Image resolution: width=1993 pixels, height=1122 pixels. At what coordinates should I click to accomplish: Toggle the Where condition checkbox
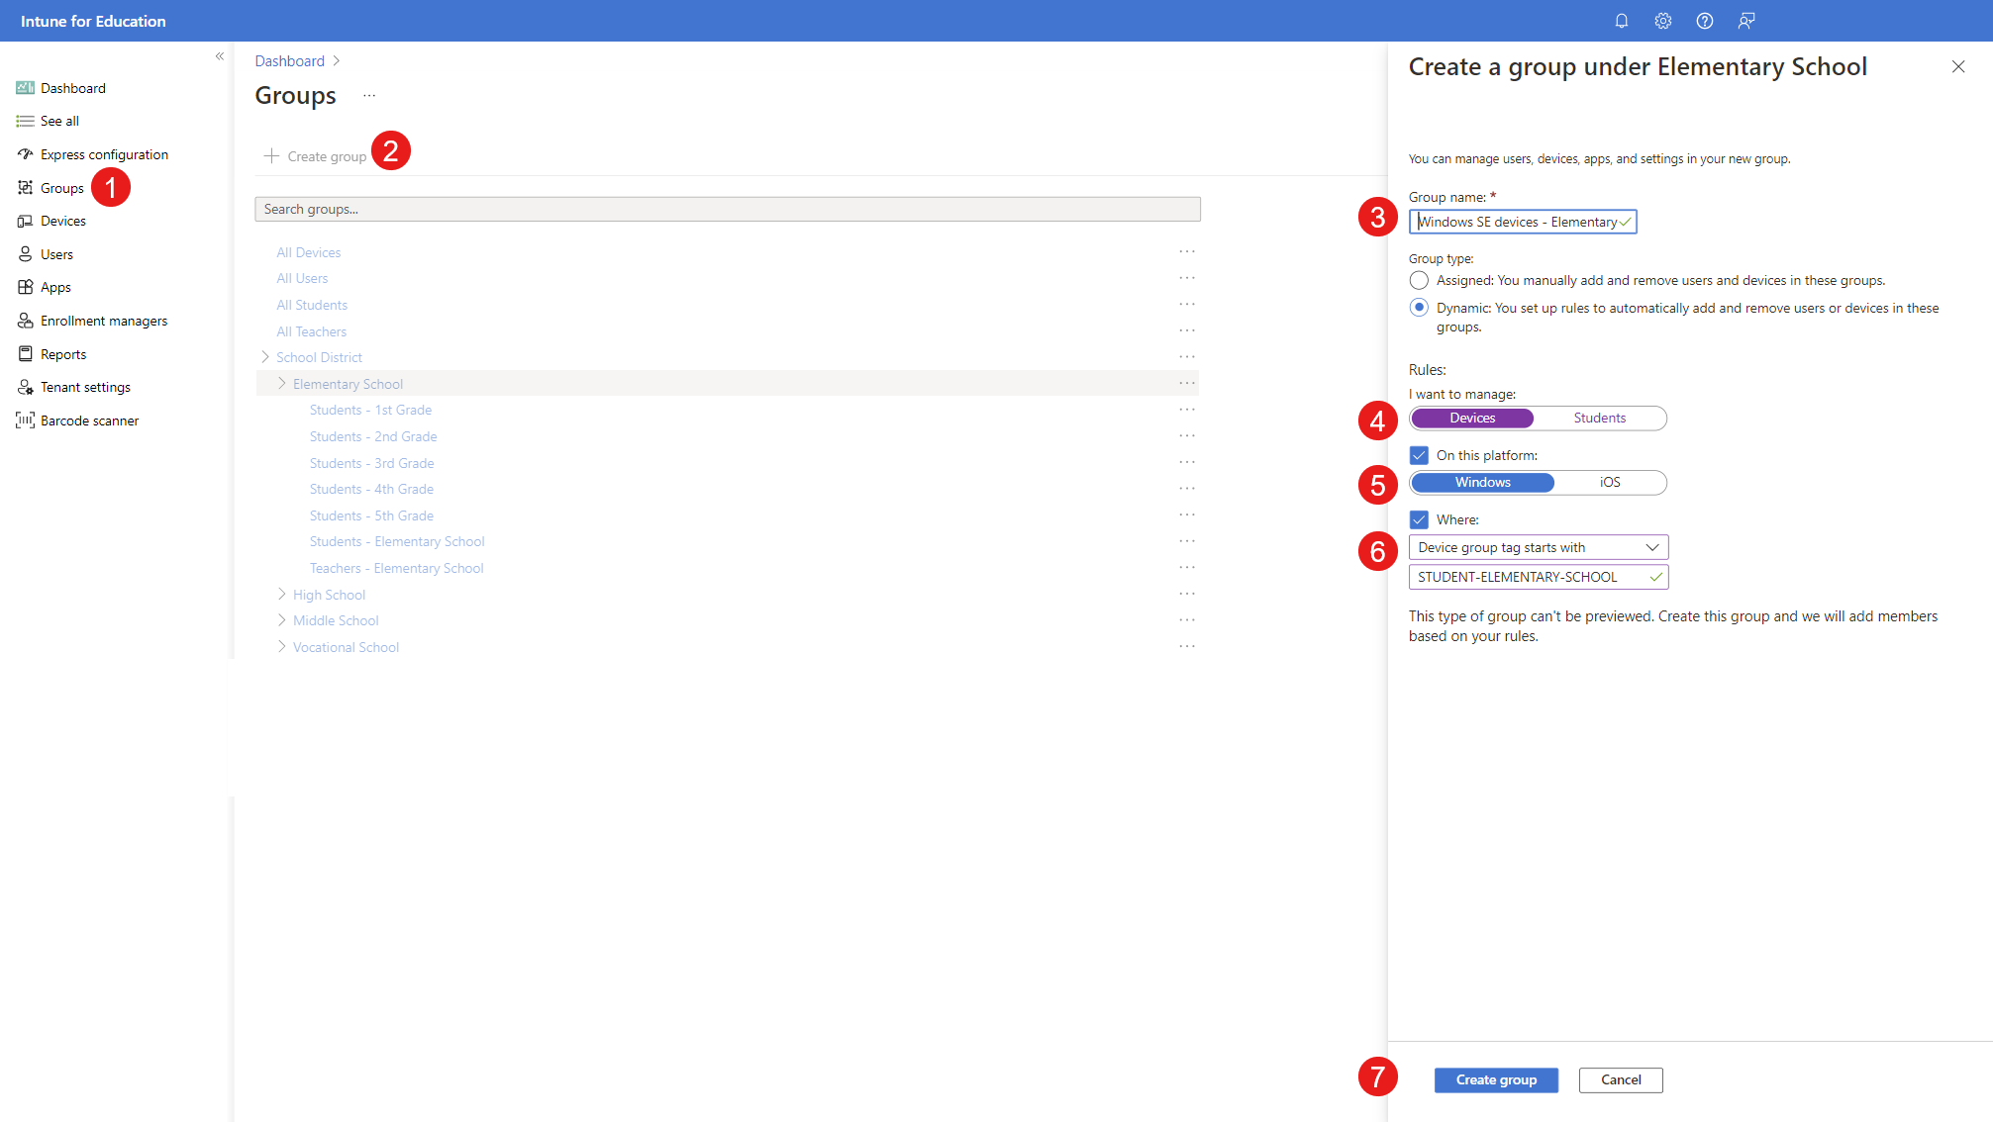pyautogui.click(x=1420, y=518)
